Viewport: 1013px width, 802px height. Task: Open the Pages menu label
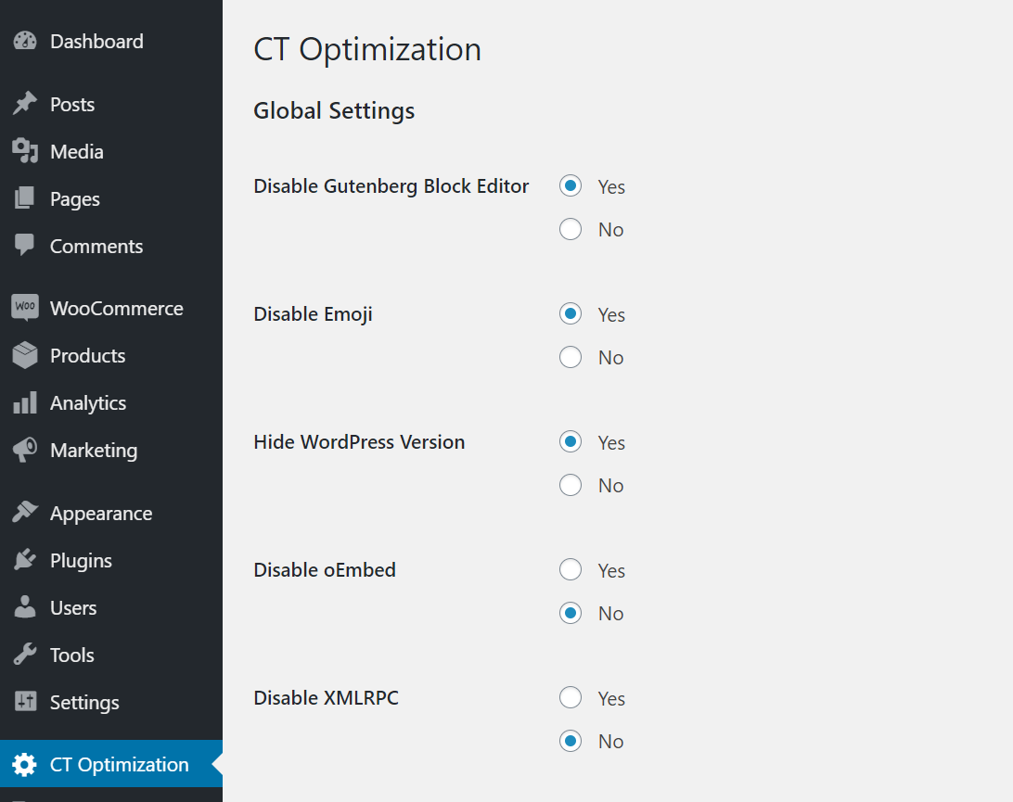click(x=75, y=199)
